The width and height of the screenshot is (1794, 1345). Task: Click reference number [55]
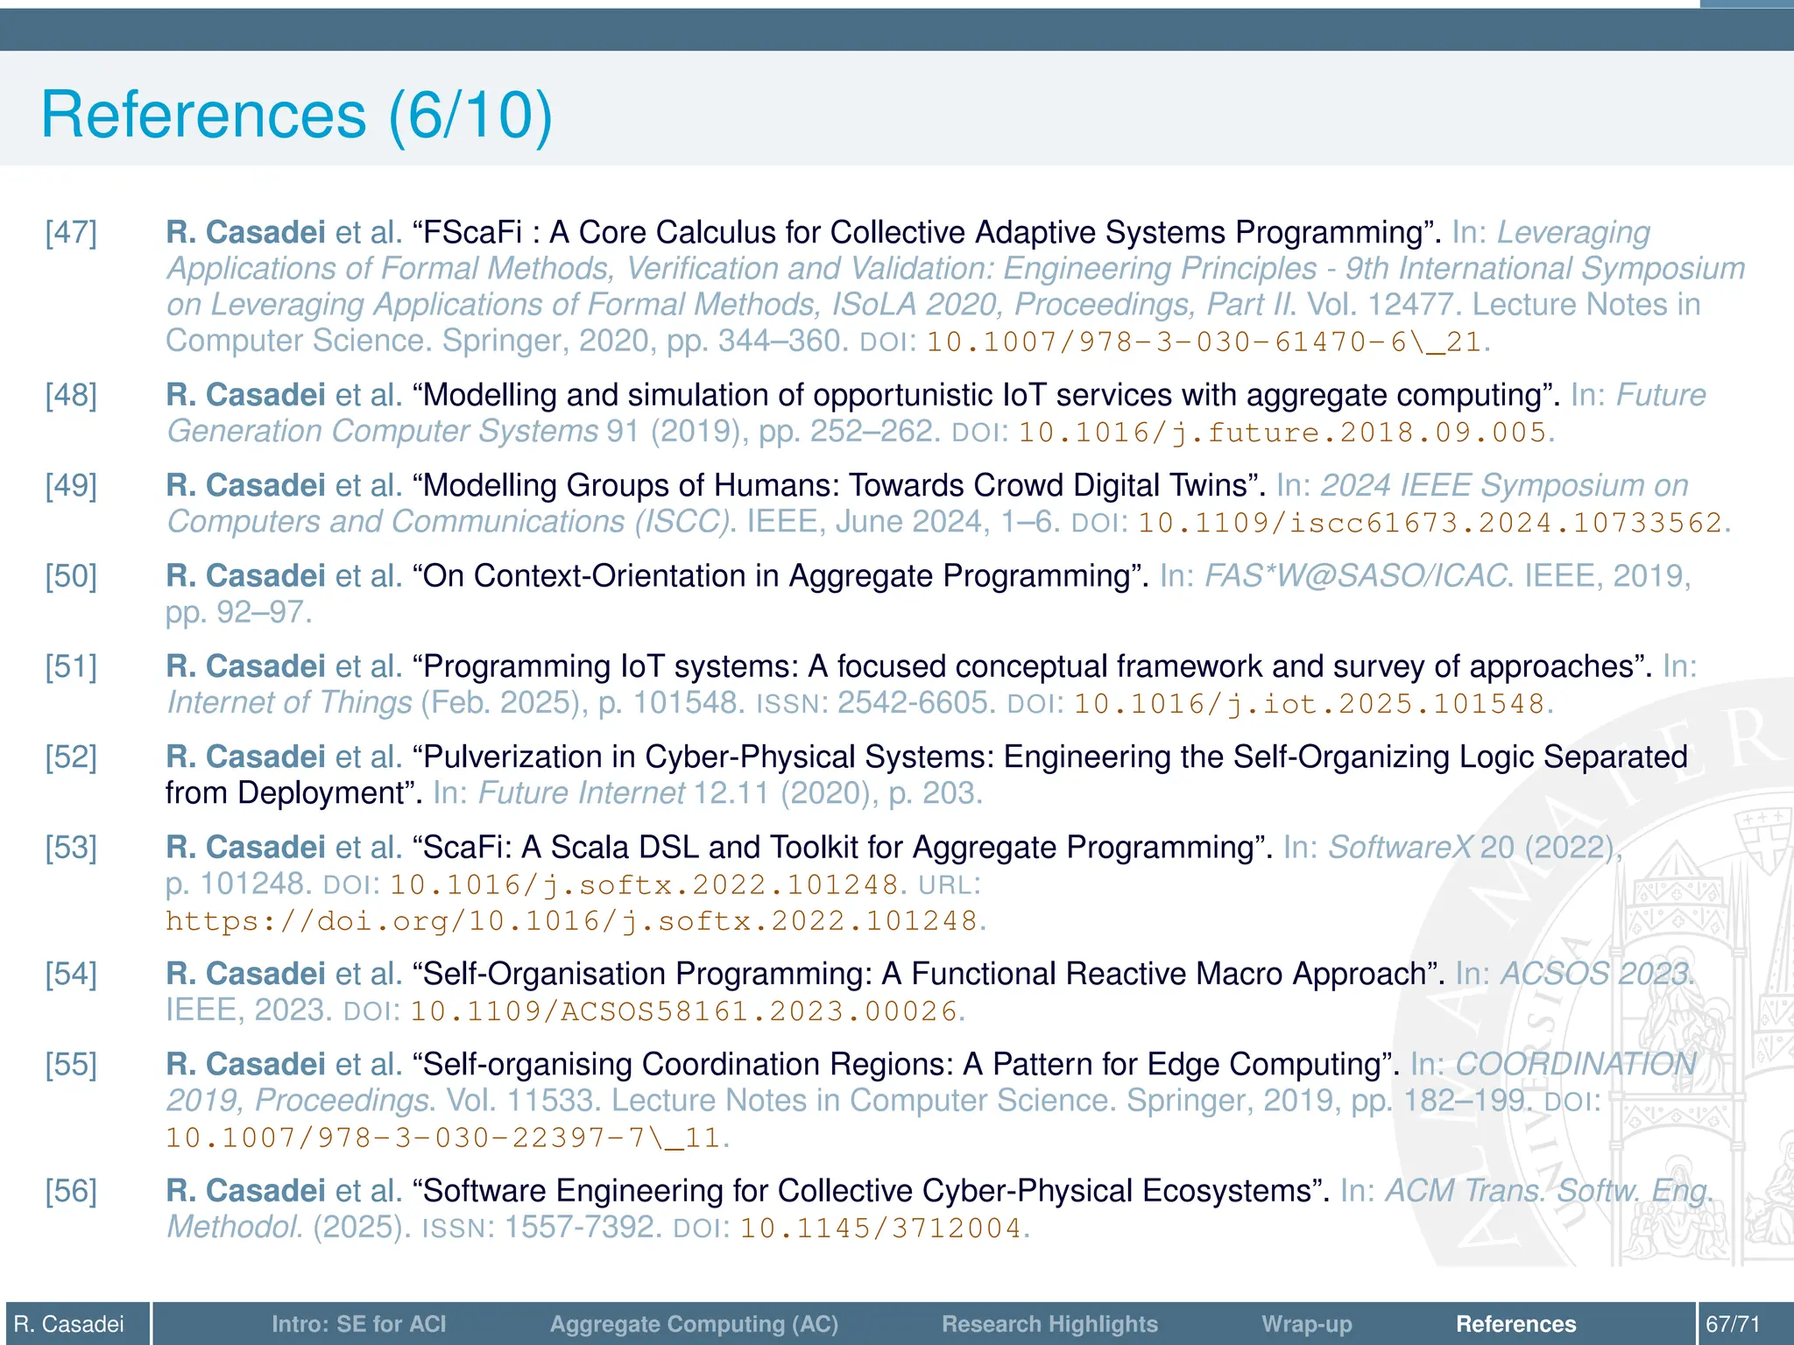(71, 1064)
